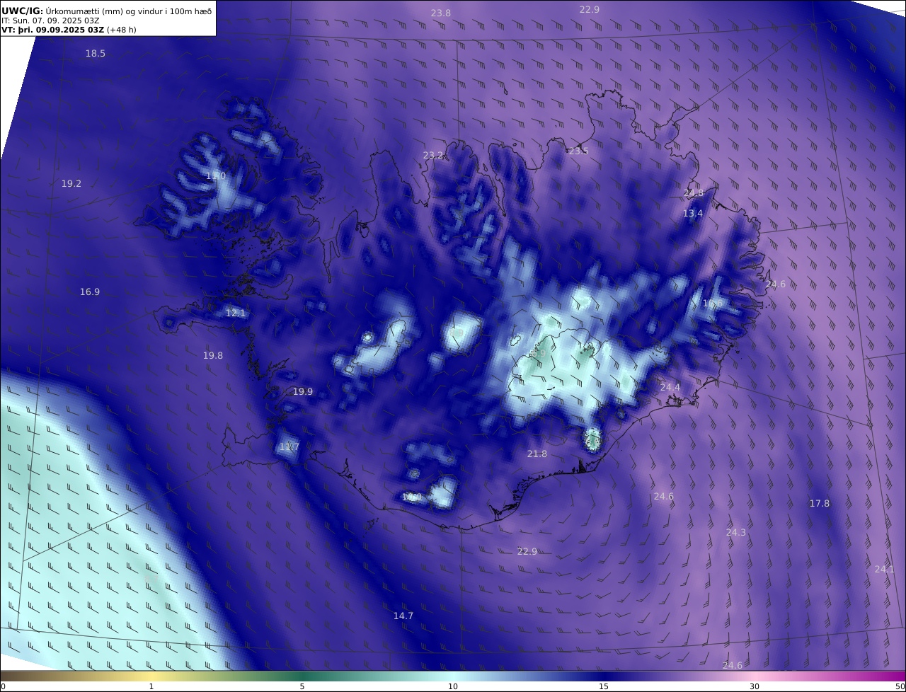Click the 14.7 value label on the map

pyautogui.click(x=403, y=616)
